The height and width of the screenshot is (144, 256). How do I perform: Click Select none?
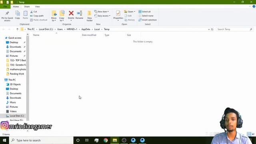146,16
